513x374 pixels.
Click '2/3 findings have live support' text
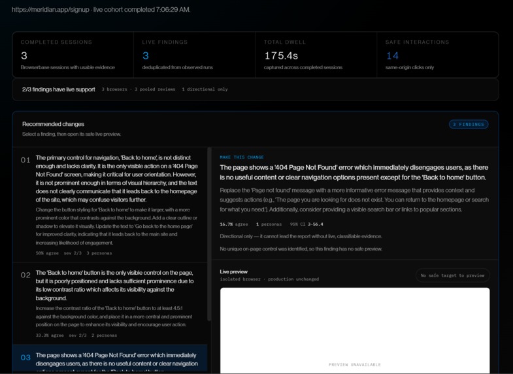(59, 89)
